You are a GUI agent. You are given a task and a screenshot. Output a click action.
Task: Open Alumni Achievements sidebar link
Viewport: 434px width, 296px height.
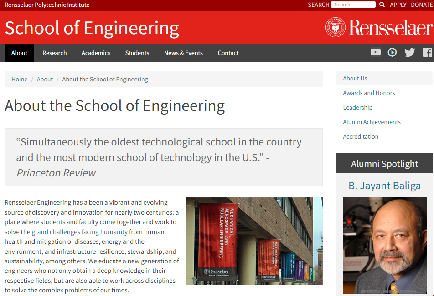point(372,122)
